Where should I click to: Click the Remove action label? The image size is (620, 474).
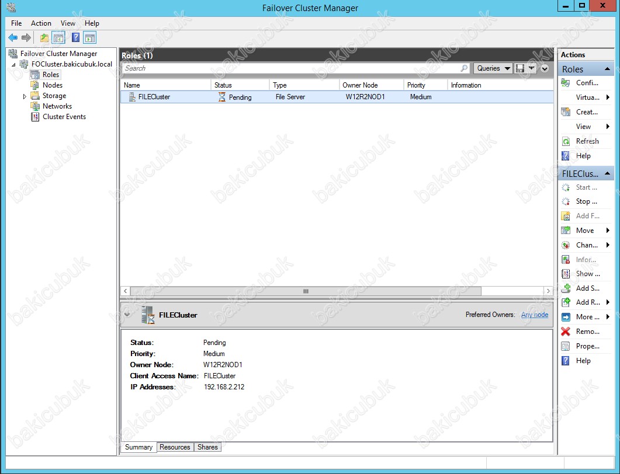point(588,332)
